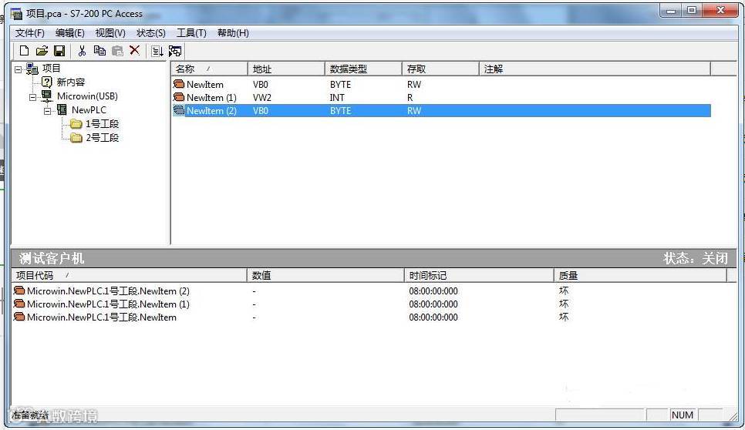
Task: Sort items by the 数据类型 column header
Action: click(363, 69)
